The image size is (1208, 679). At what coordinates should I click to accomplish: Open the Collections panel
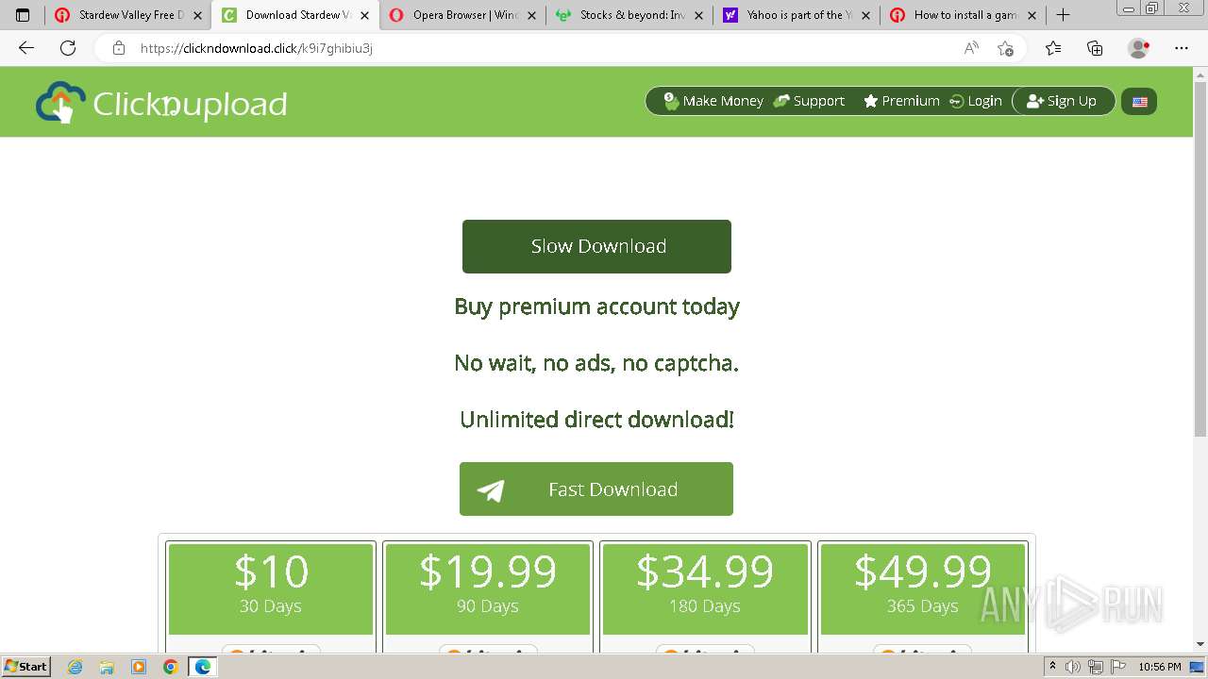coord(1095,48)
